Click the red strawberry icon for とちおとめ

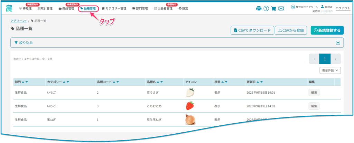coord(190,105)
